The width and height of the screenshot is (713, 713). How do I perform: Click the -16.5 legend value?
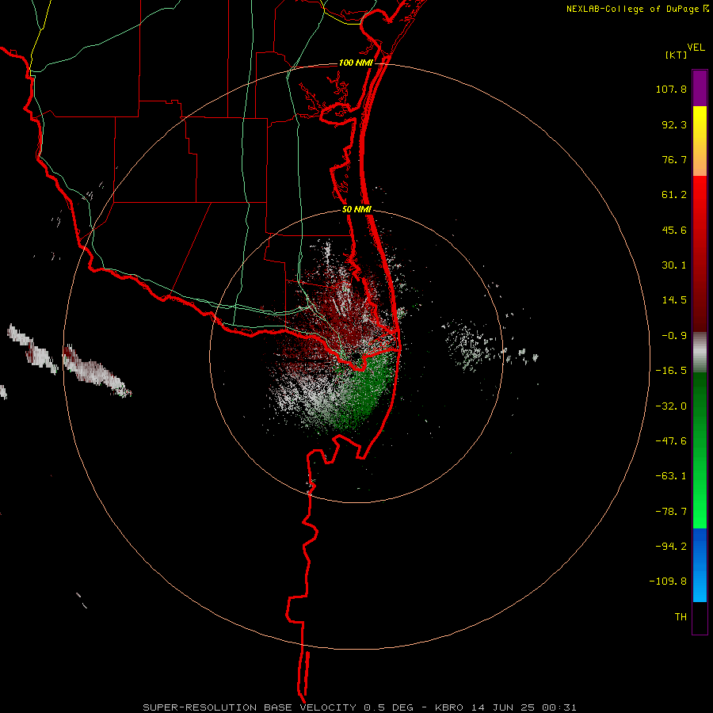click(x=671, y=371)
